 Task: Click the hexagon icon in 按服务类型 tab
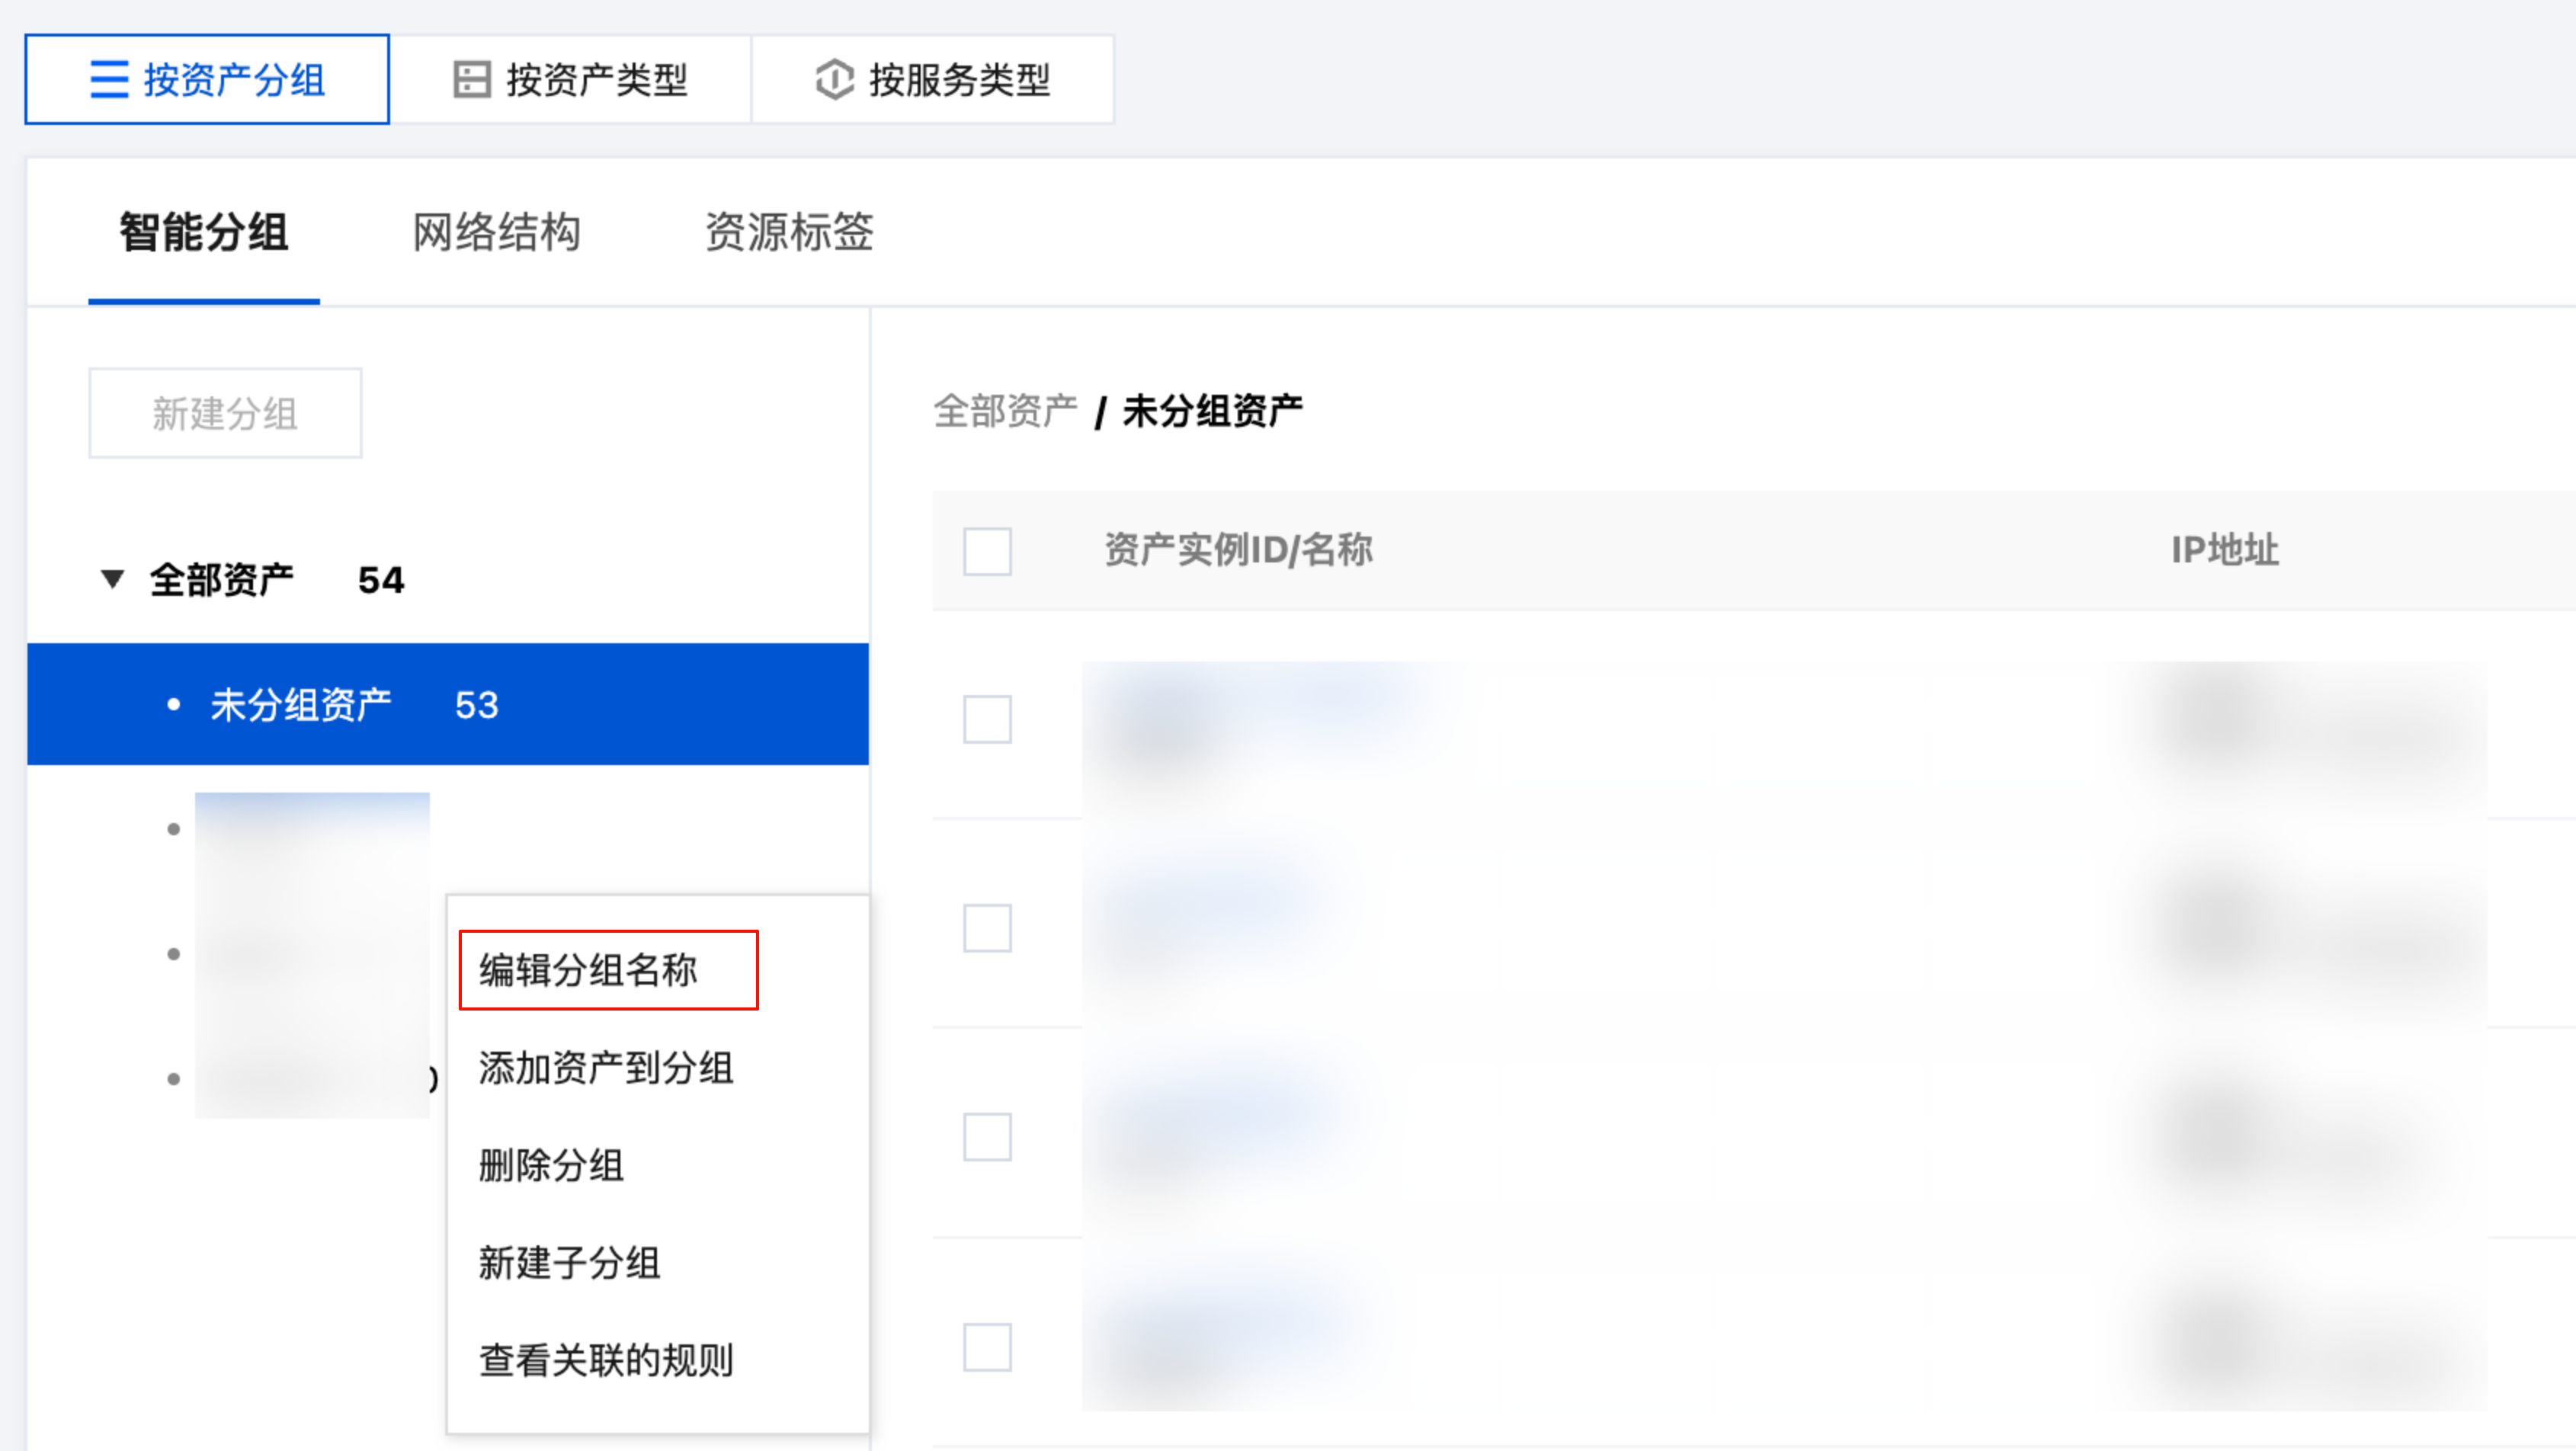[x=834, y=80]
